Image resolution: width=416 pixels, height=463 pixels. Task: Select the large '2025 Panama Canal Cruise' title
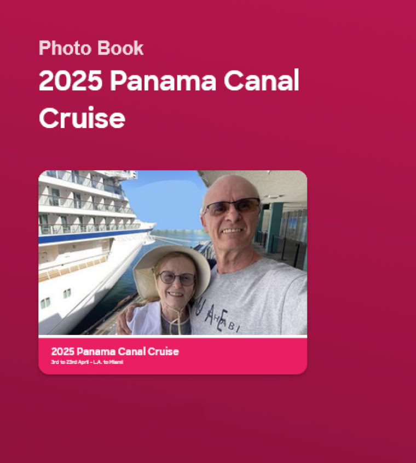click(169, 99)
